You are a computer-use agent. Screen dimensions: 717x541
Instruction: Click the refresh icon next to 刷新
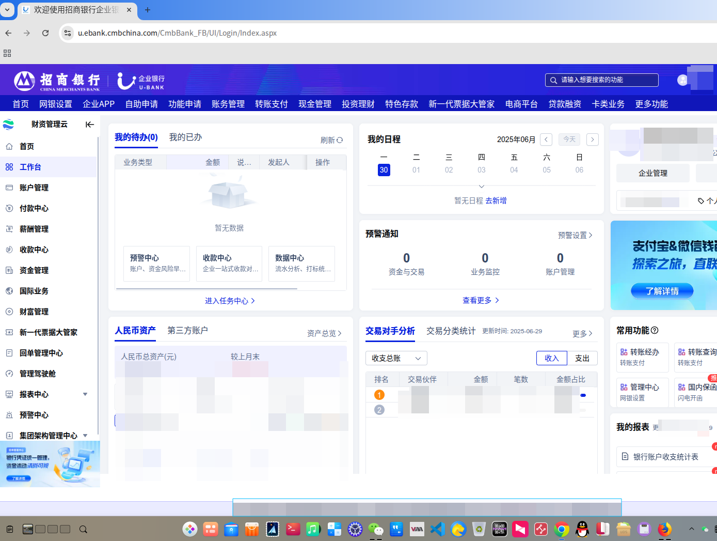click(x=340, y=140)
